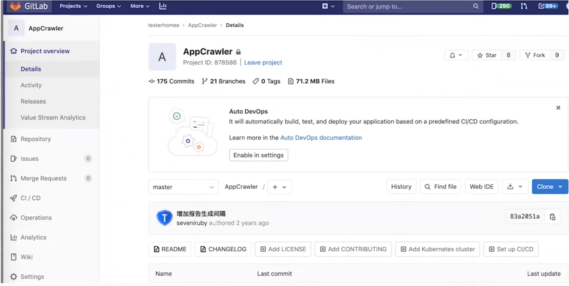
Task: Click the GitLab fox logo
Action: click(x=15, y=6)
